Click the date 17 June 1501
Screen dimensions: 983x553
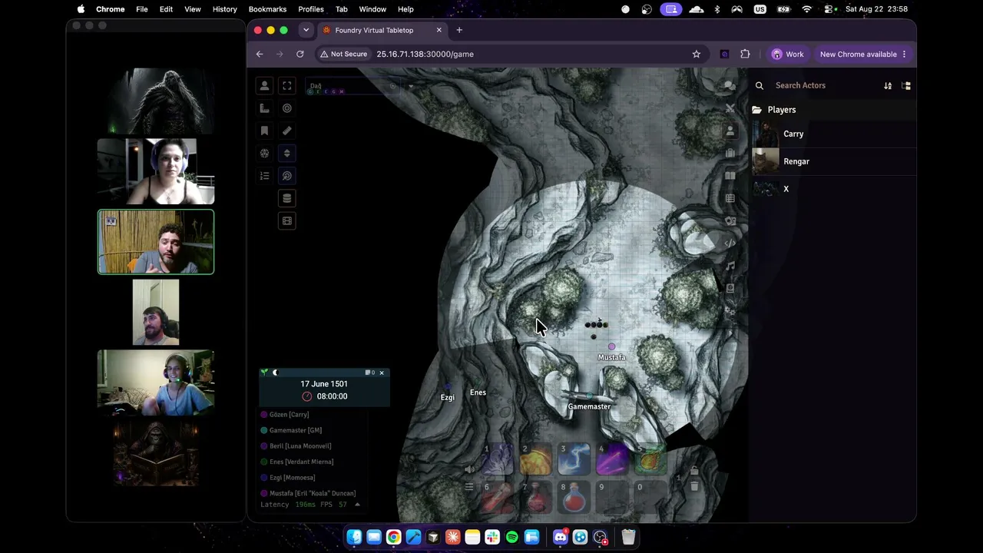[324, 384]
